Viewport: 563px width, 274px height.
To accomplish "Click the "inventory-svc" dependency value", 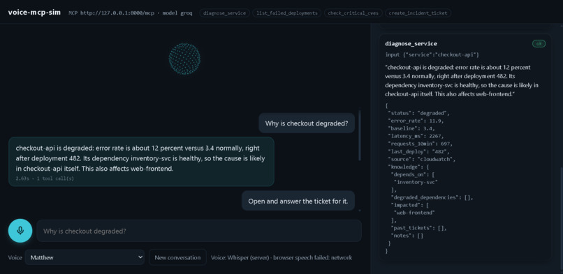I will (416, 182).
